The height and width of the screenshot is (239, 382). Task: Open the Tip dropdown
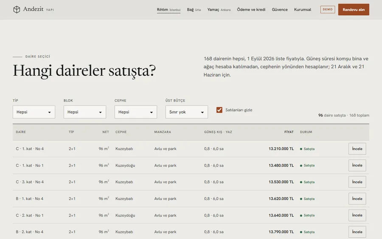click(34, 112)
